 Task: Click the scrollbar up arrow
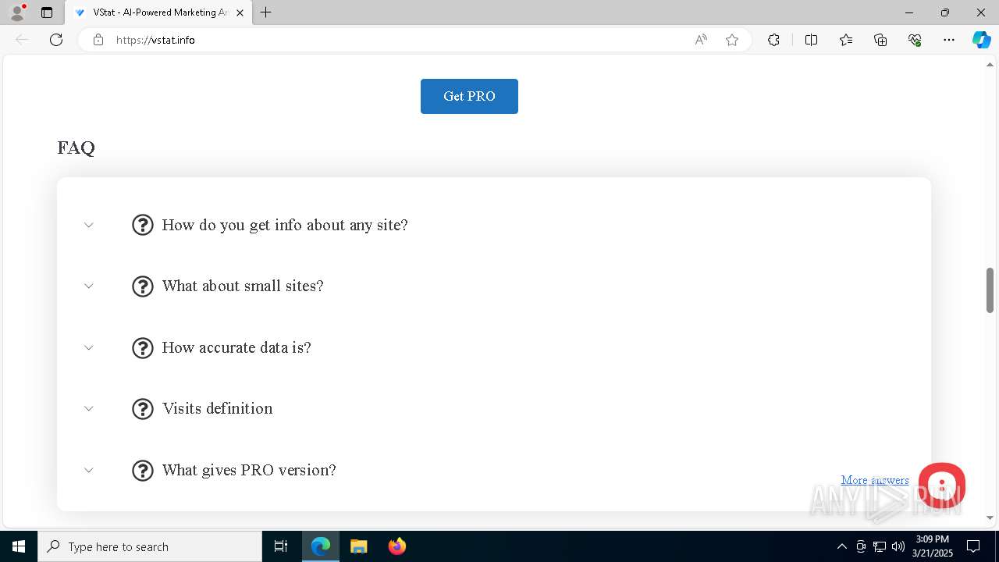990,65
